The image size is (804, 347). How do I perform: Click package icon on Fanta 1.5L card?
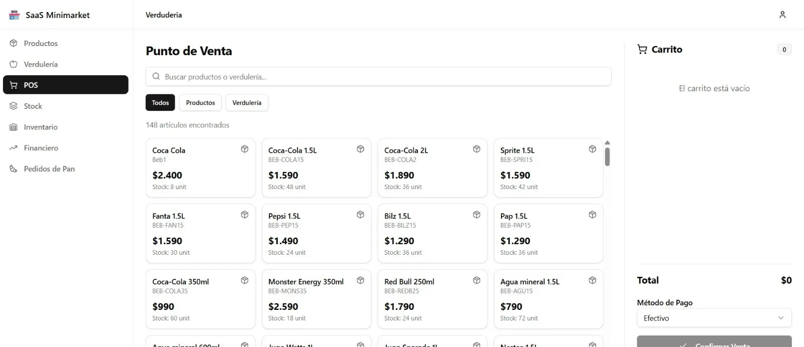[245, 215]
